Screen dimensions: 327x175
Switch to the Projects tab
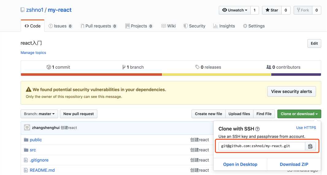point(139,26)
